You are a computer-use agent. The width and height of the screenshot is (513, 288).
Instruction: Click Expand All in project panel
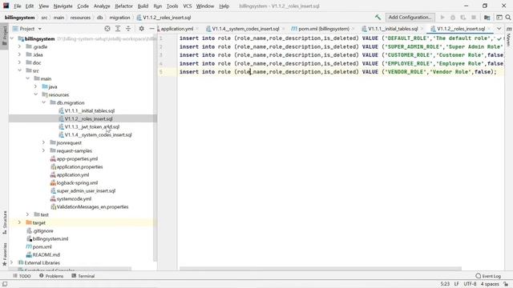tap(118, 29)
